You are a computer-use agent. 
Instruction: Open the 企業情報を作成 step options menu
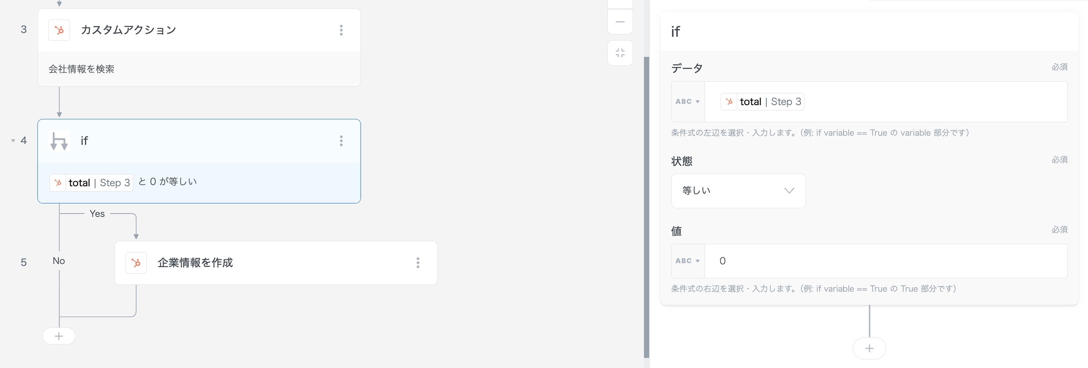click(x=418, y=263)
